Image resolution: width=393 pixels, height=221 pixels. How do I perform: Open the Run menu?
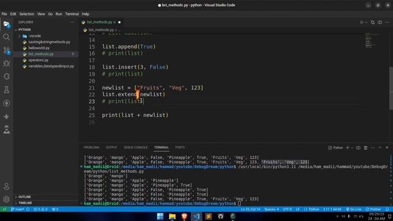click(x=59, y=14)
